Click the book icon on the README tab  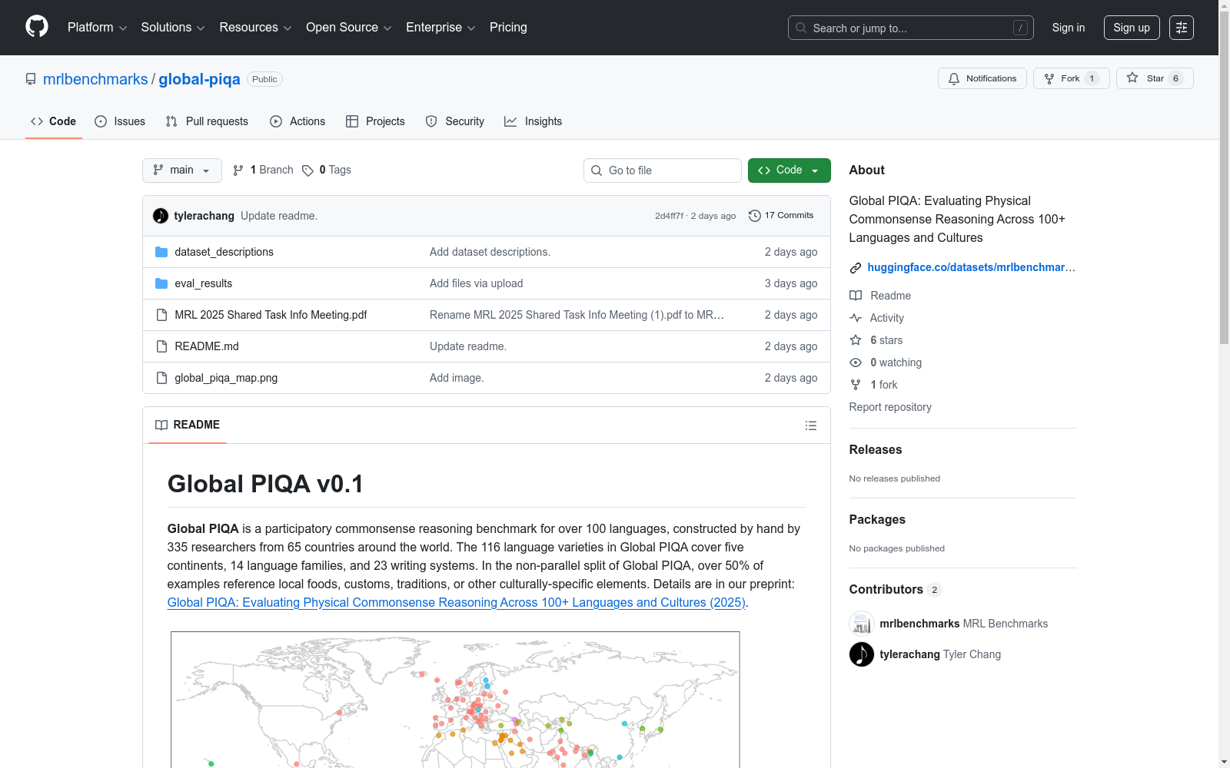[161, 425]
